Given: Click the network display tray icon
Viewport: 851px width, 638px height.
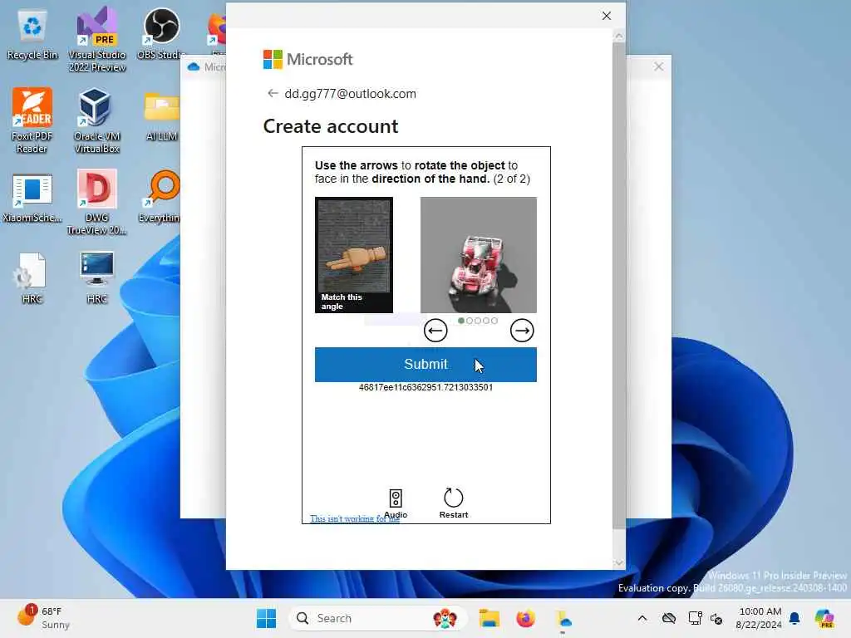Looking at the screenshot, I should click(695, 618).
